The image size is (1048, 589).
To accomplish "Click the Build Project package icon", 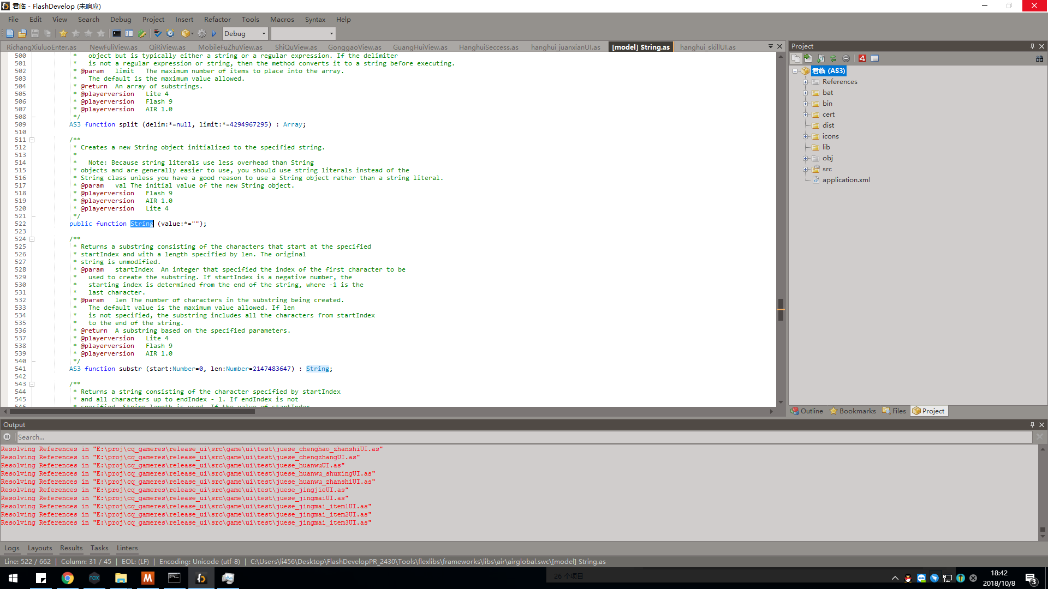I will pyautogui.click(x=186, y=33).
